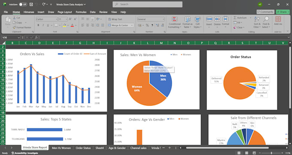
Task: Switch to the Formulas ribbon tab
Action: [81, 12]
